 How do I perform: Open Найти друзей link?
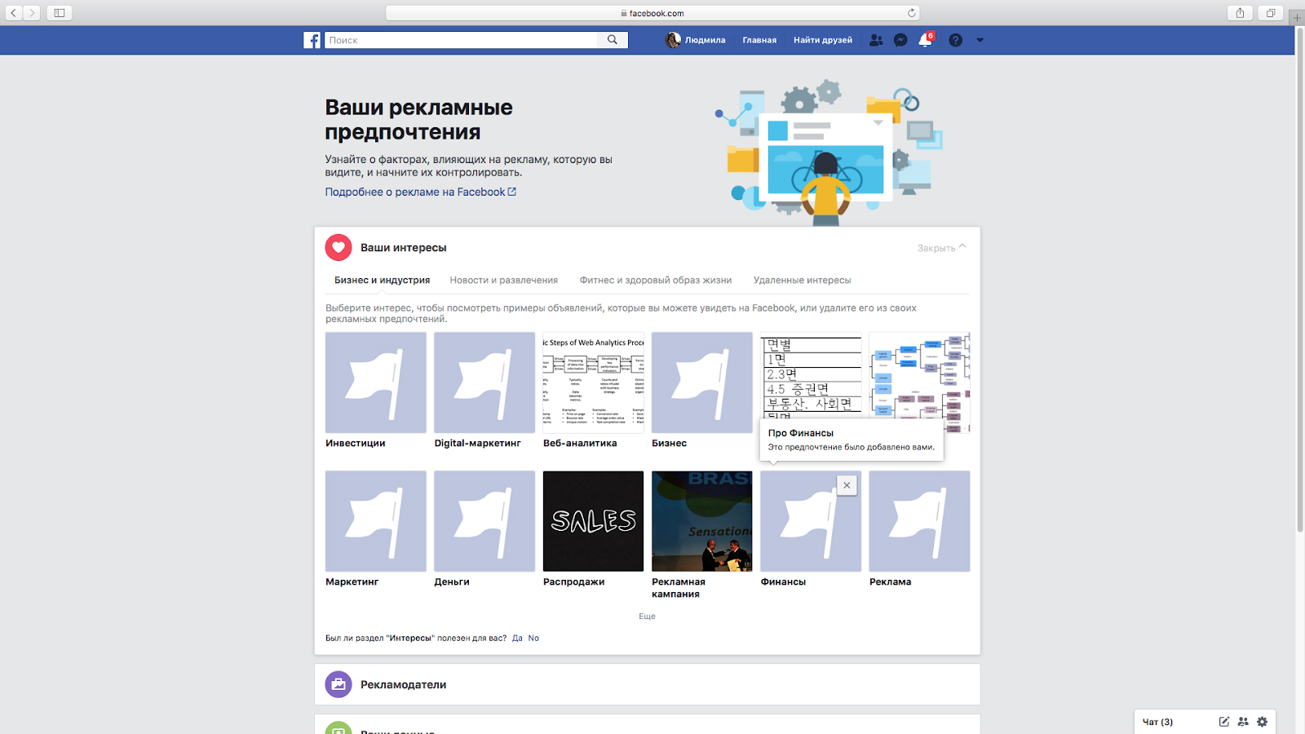823,40
